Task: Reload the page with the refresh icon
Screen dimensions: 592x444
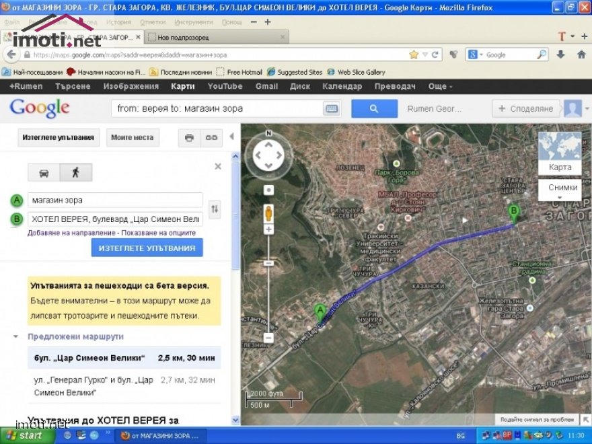Action: pyautogui.click(x=435, y=54)
